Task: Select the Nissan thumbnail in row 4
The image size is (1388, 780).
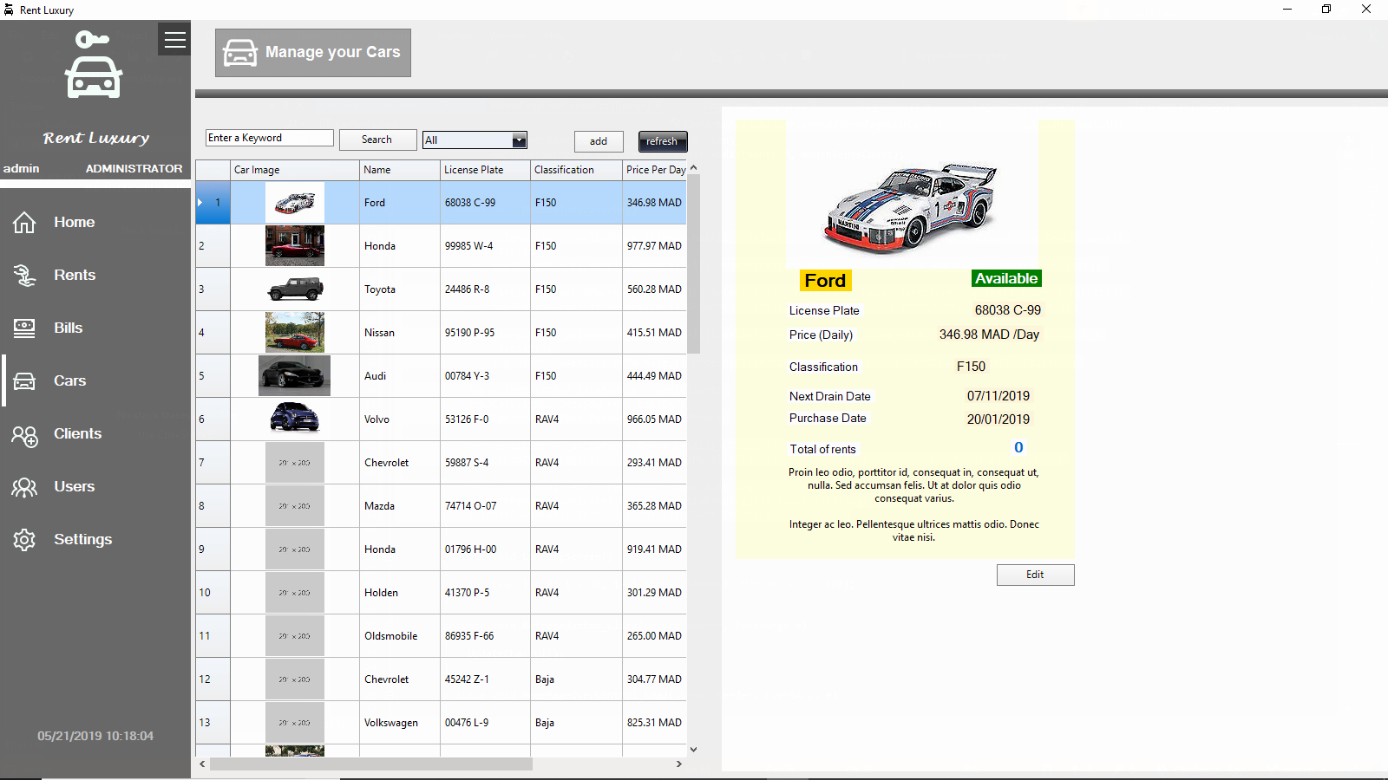Action: 295,333
